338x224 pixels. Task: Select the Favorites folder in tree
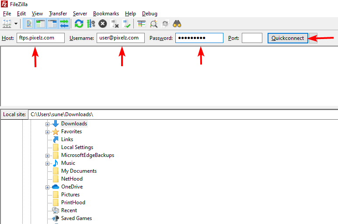[x=71, y=132]
